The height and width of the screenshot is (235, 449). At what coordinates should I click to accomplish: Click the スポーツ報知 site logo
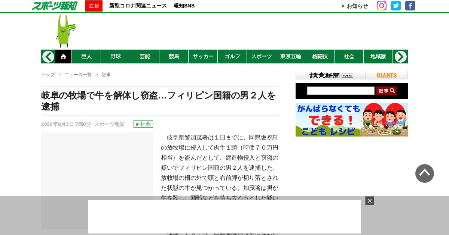tap(55, 6)
